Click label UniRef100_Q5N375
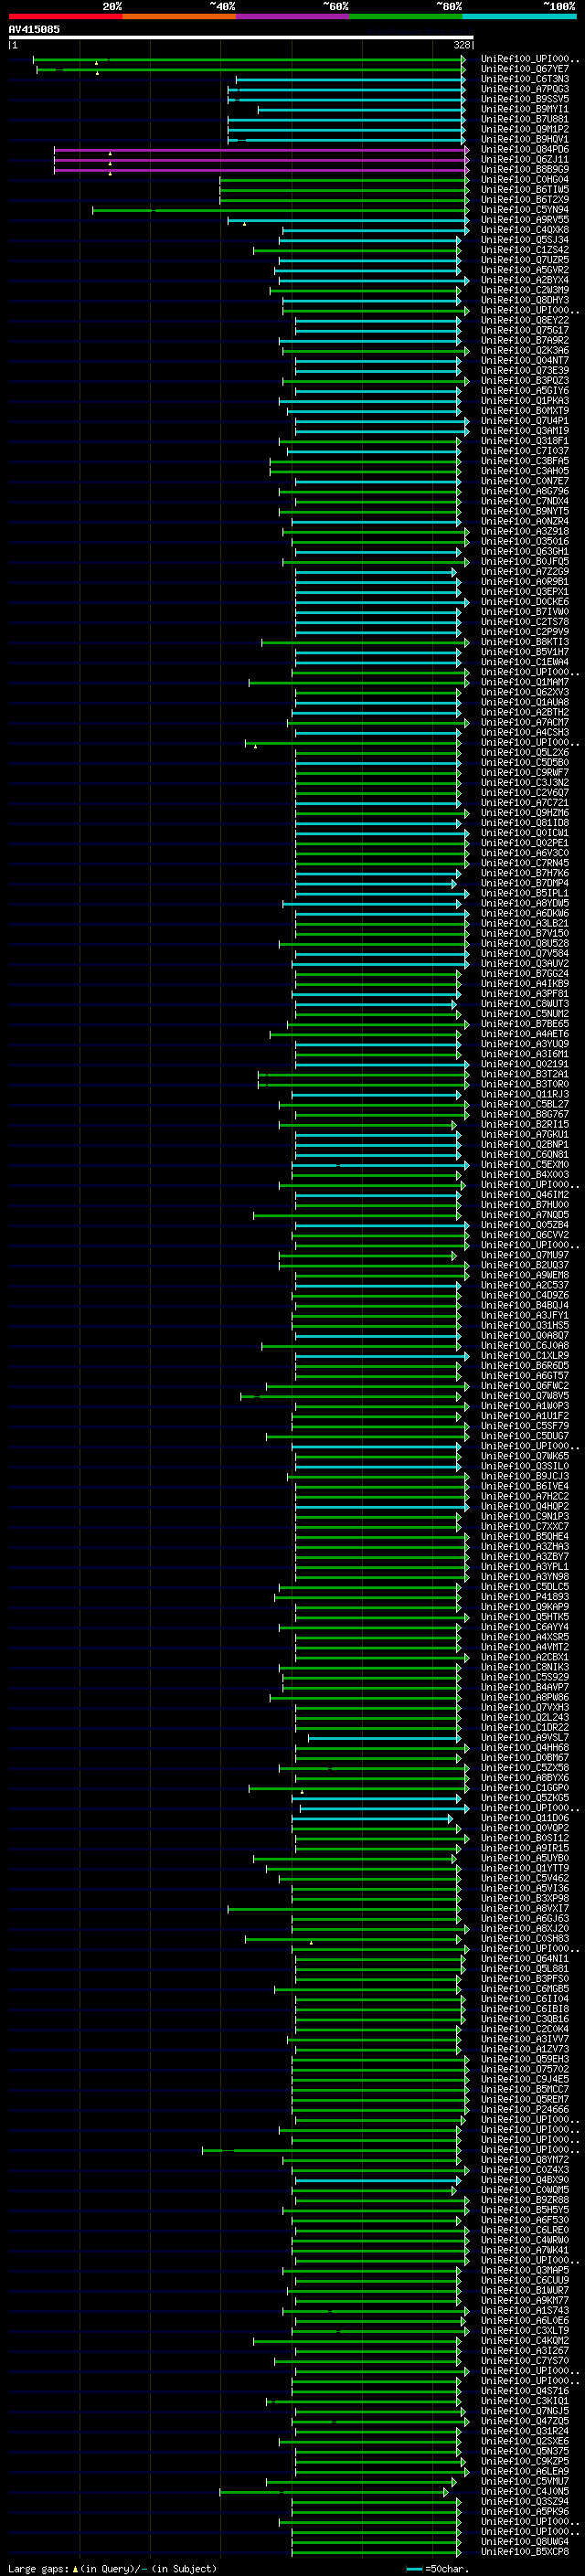Screen dimensions: 585x2576 point(525,2451)
